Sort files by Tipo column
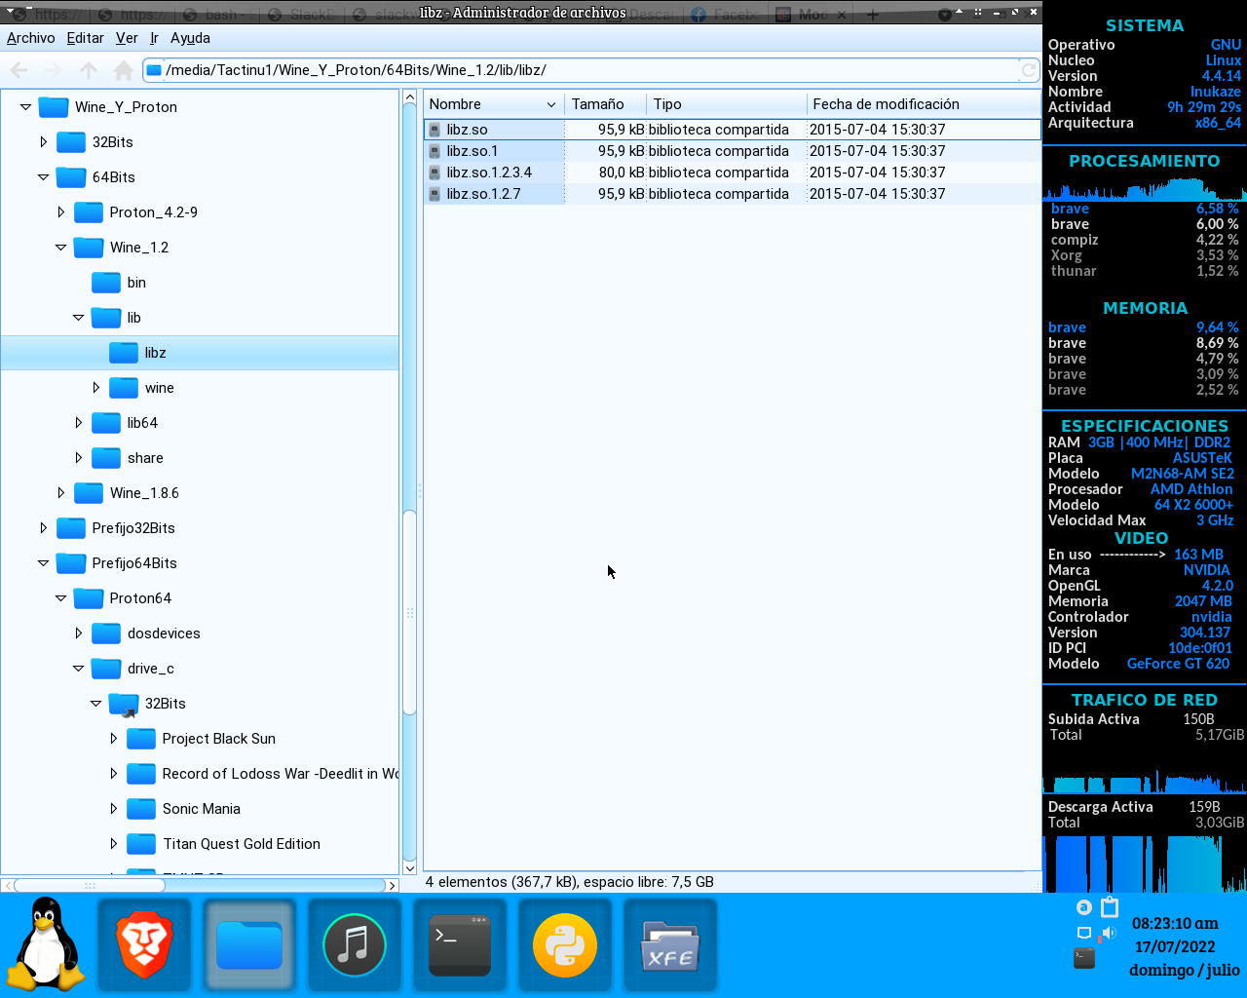The image size is (1247, 998). (727, 104)
